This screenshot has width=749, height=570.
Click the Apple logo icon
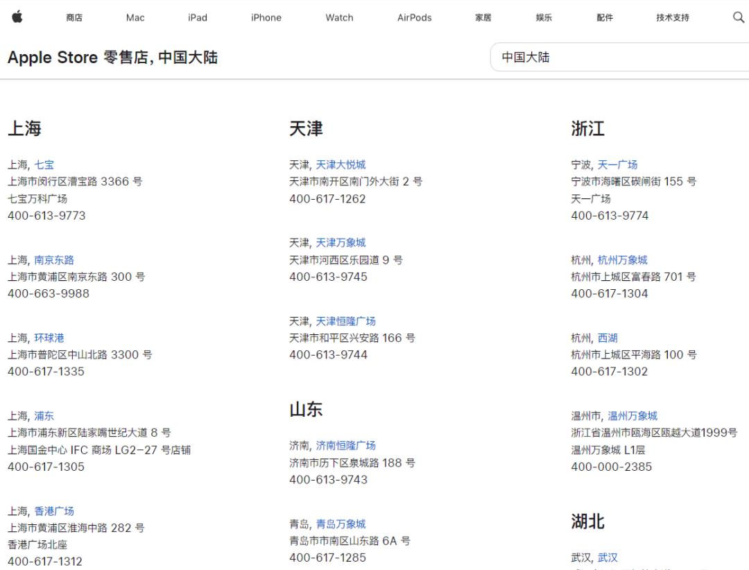[x=17, y=17]
